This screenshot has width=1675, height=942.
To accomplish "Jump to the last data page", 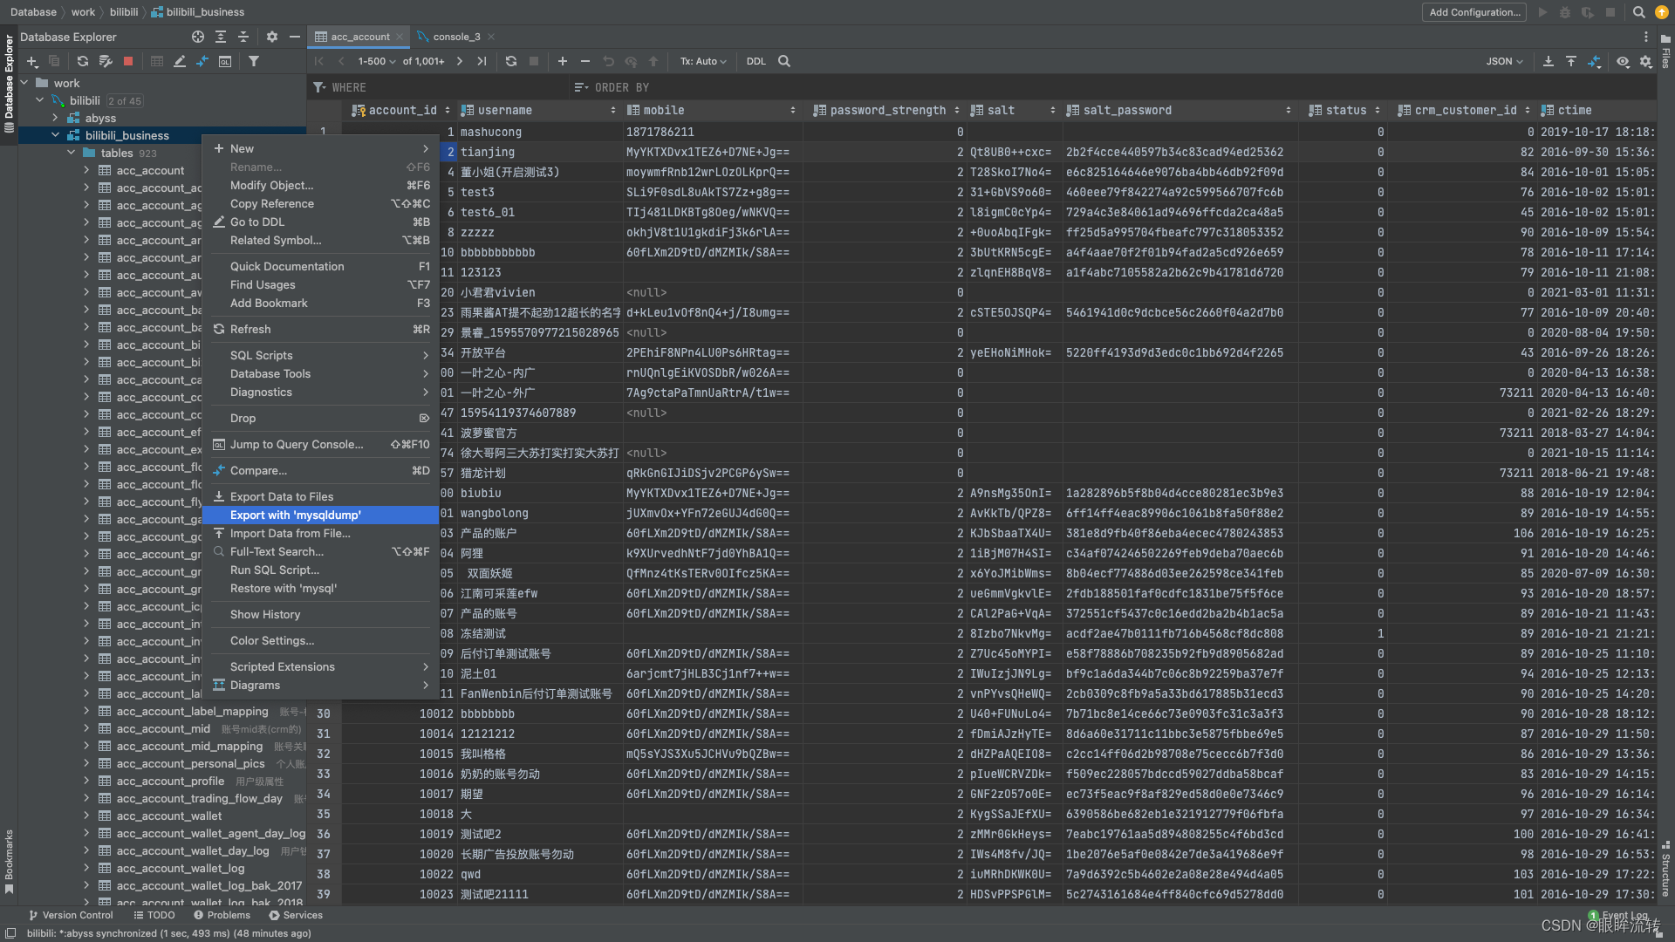I will (x=482, y=62).
